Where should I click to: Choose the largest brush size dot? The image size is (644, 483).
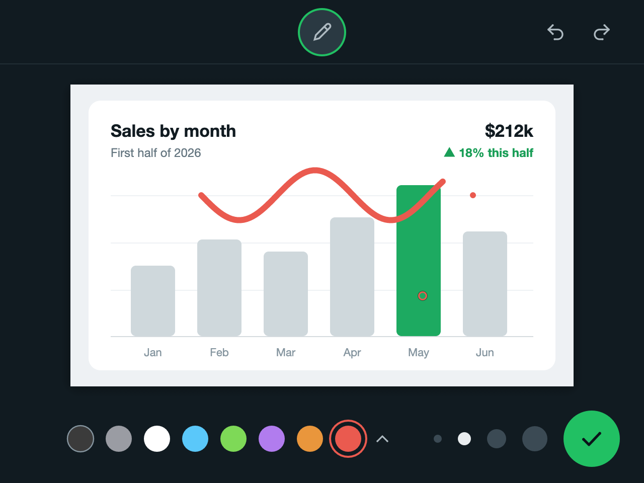coord(535,439)
